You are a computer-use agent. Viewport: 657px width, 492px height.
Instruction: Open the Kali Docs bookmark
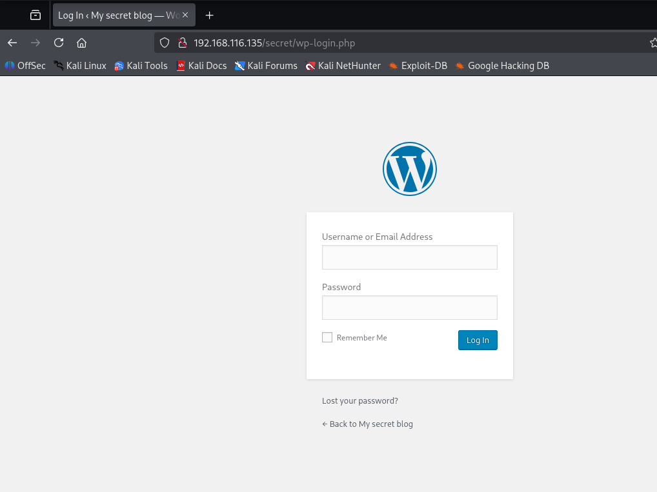pyautogui.click(x=201, y=66)
